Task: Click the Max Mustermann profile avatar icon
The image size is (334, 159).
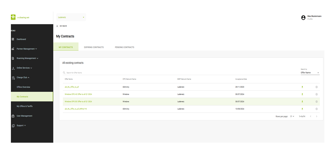Action: (303, 18)
